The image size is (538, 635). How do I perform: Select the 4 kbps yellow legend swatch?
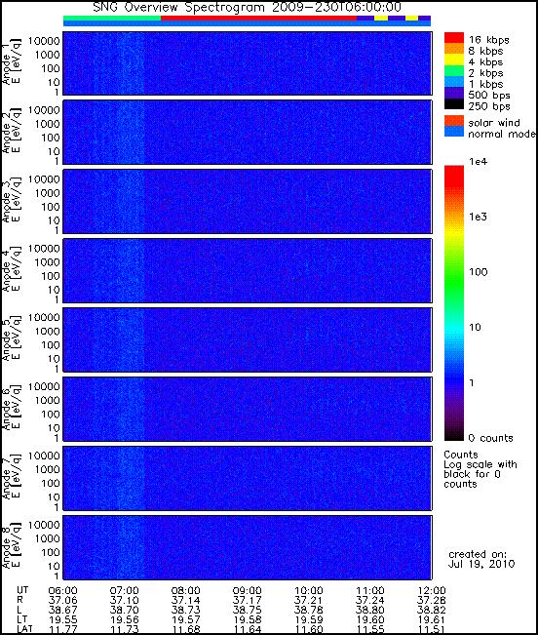[454, 60]
